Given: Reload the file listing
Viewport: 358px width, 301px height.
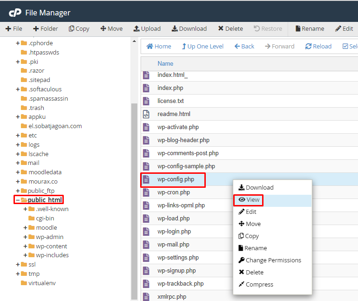Looking at the screenshot, I should pyautogui.click(x=318, y=47).
